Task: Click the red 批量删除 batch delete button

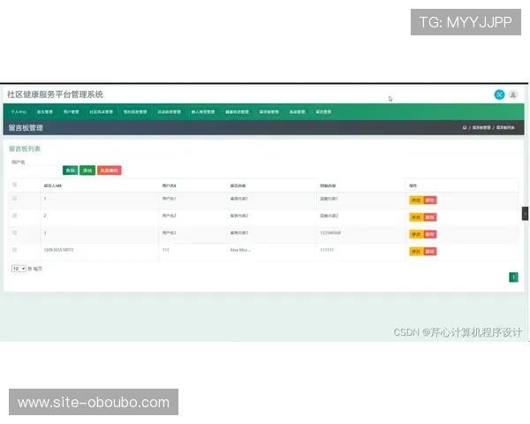Action: point(110,170)
